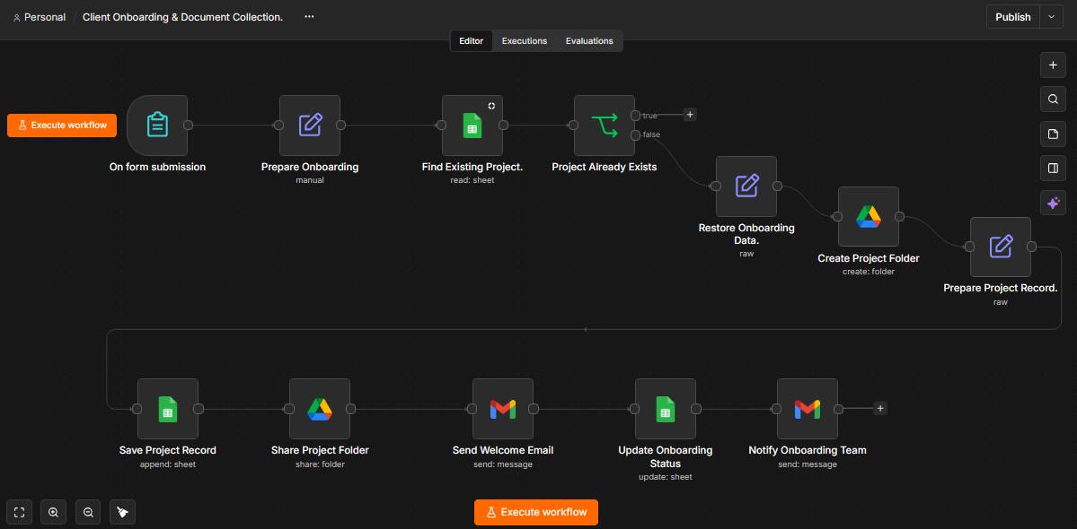The width and height of the screenshot is (1077, 529).
Task: Toggle the side panel icon
Action: click(x=1052, y=168)
